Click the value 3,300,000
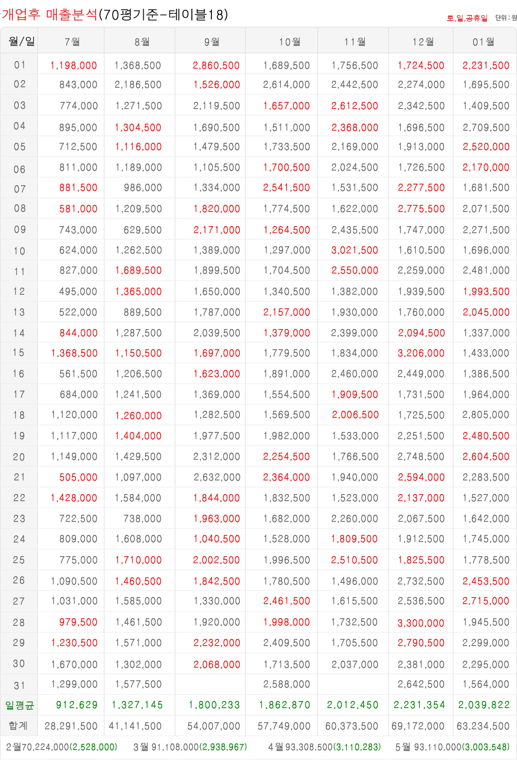The height and width of the screenshot is (776, 517). point(421,623)
